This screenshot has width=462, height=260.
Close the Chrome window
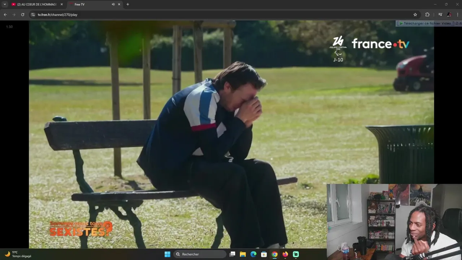click(457, 4)
